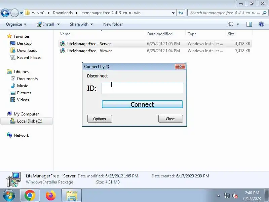This screenshot has width=269, height=202.
Task: Click the Date modified 6/25/2012 1:04 PM cell
Action: click(x=163, y=51)
